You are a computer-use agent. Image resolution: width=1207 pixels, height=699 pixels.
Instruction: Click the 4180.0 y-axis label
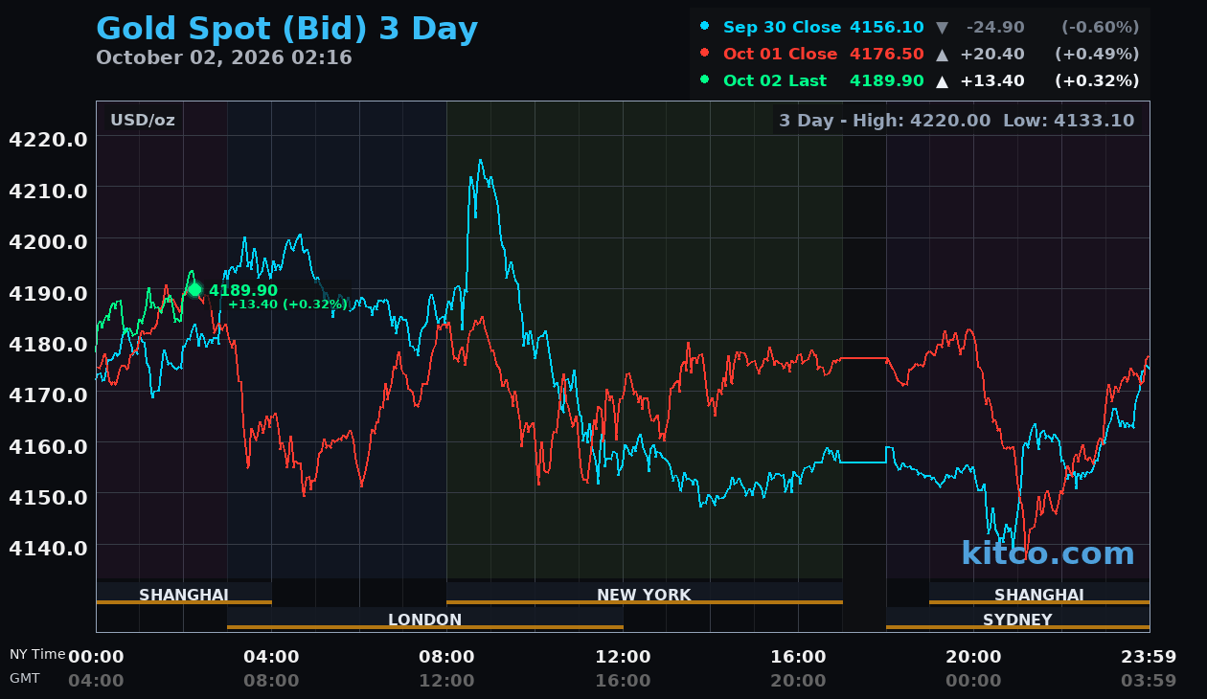coord(48,343)
